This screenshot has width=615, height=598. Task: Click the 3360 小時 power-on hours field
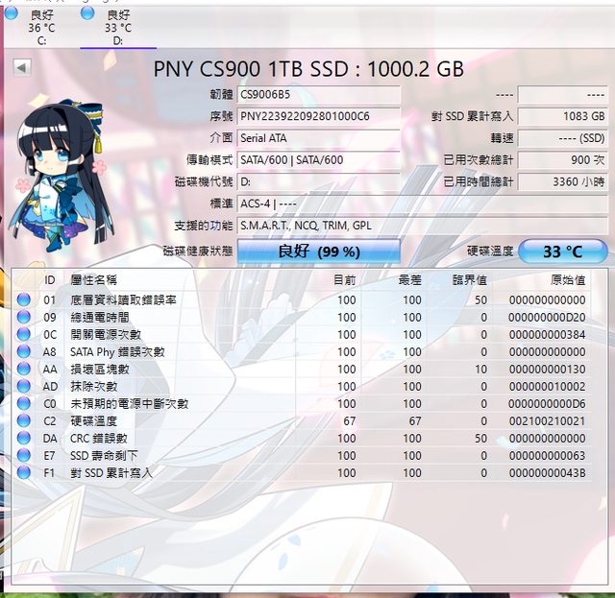tap(562, 181)
